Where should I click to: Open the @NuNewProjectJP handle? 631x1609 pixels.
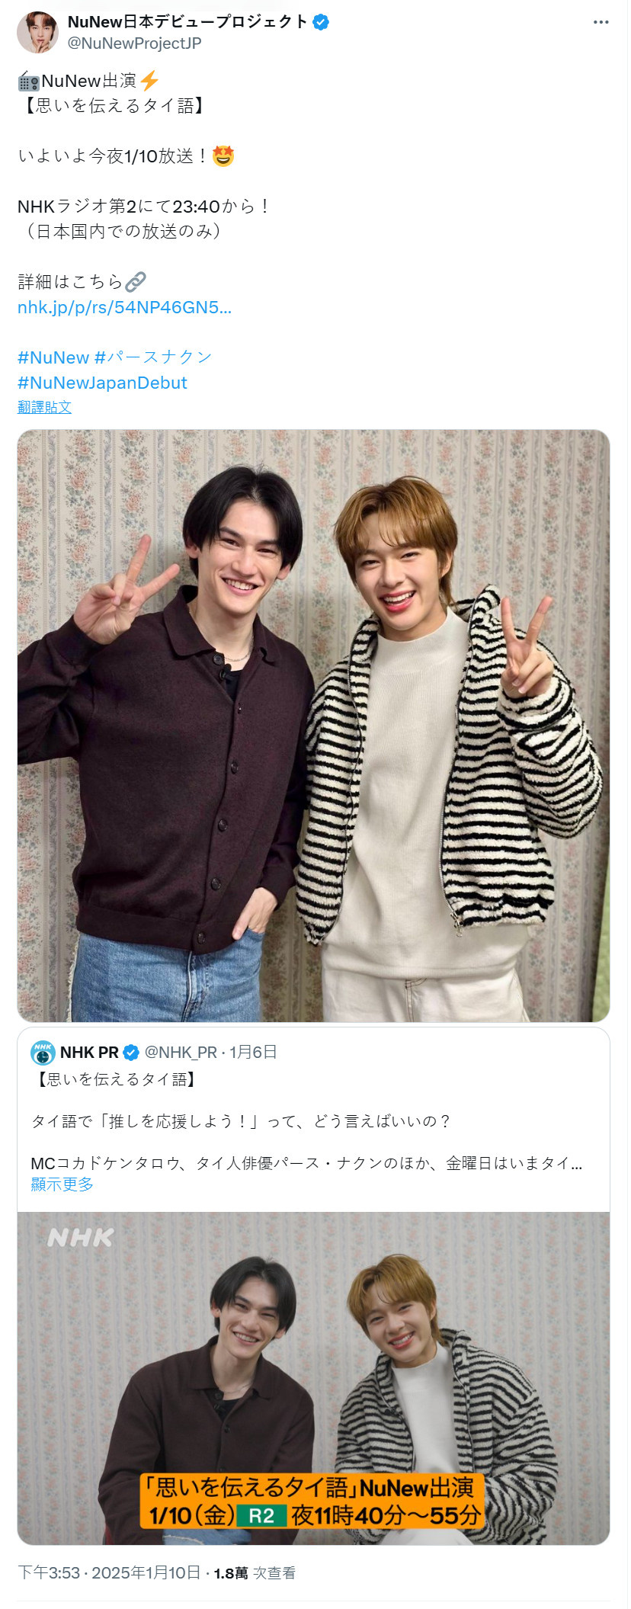point(135,43)
